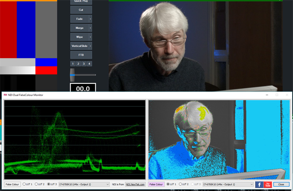The height and width of the screenshot is (191, 293).
Task: Open left NDI source dropdown
Action: coord(84,184)
